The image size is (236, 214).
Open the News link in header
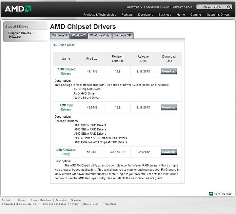coord(166,7)
